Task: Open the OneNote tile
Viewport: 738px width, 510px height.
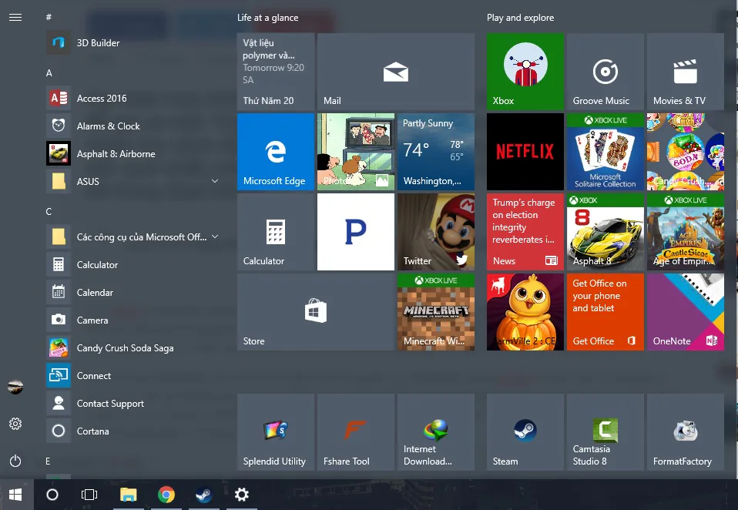Action: coord(686,312)
